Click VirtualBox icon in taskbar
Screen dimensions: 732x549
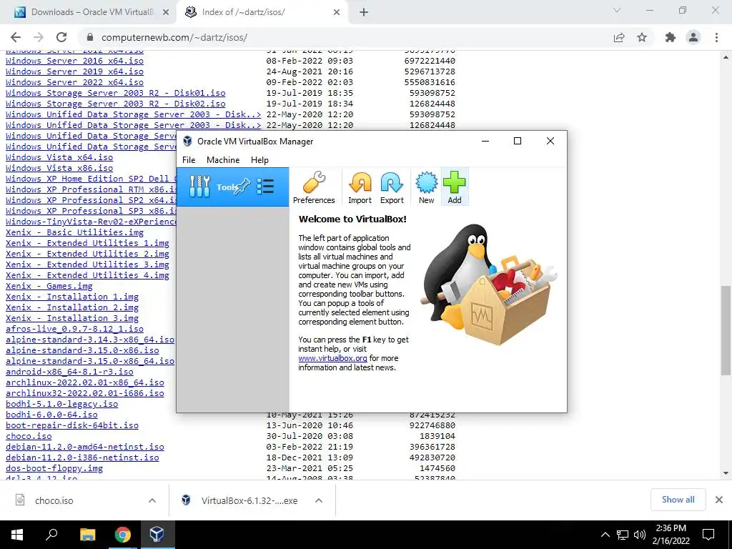pos(157,535)
